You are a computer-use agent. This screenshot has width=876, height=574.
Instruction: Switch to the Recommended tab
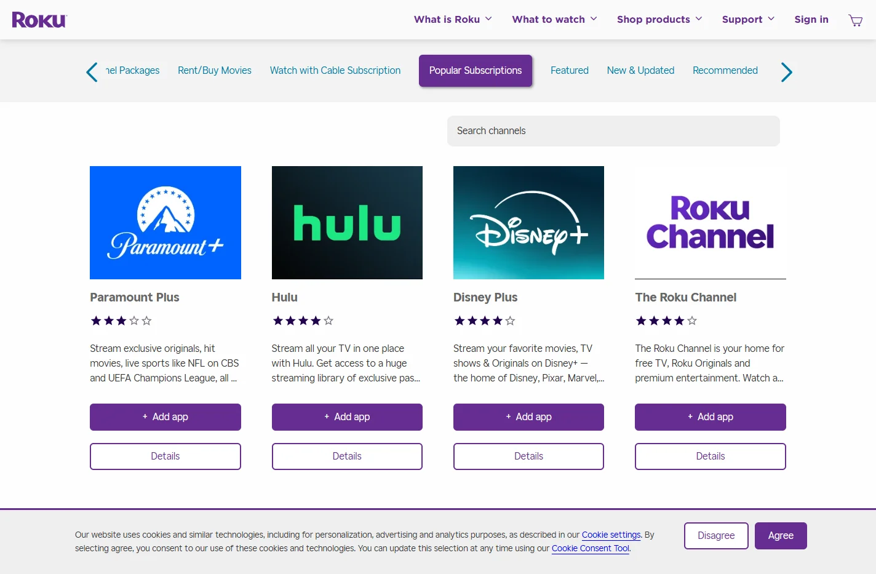(725, 71)
